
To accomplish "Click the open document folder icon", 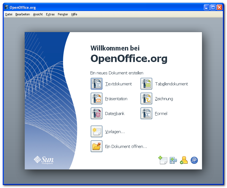I will [x=96, y=146].
